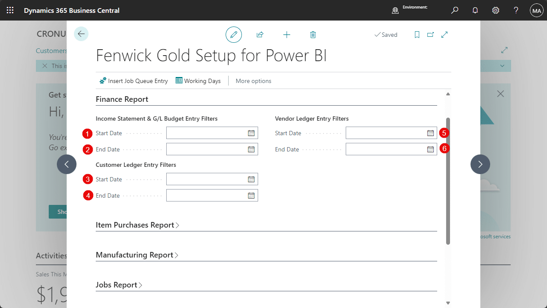
Task: Expand the Item Purchases Report section
Action: coord(138,225)
